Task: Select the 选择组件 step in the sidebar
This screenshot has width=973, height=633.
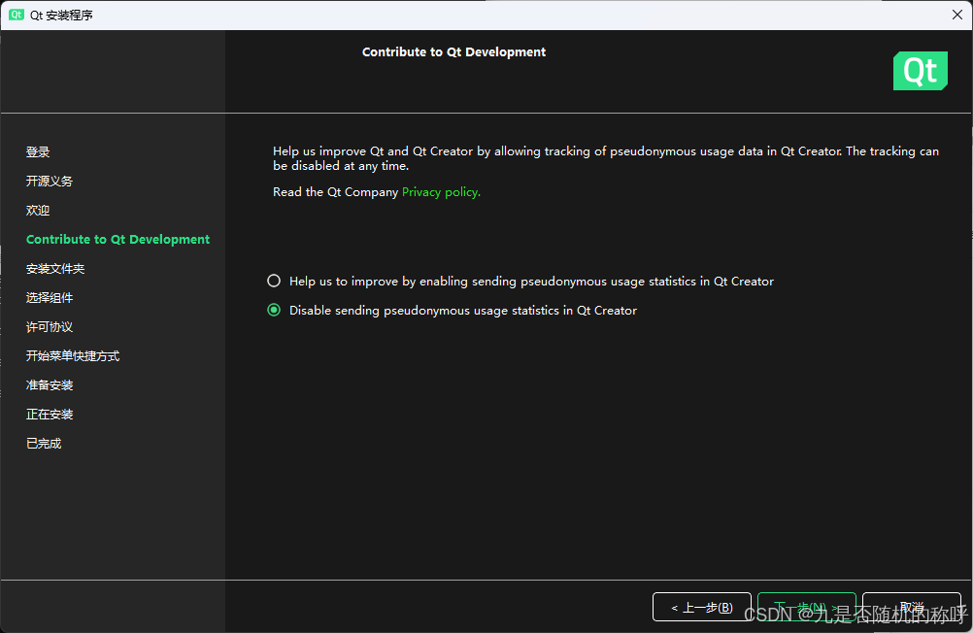Action: pos(50,298)
